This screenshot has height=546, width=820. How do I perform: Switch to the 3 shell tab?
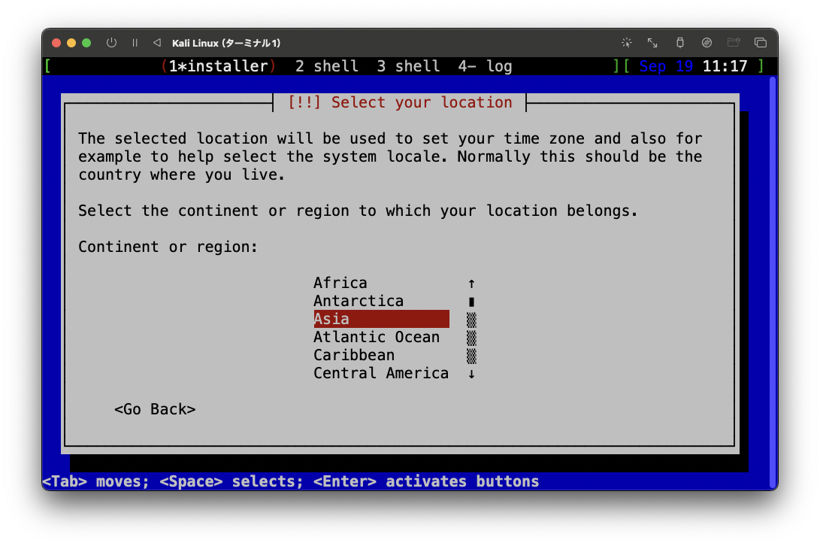coord(408,66)
